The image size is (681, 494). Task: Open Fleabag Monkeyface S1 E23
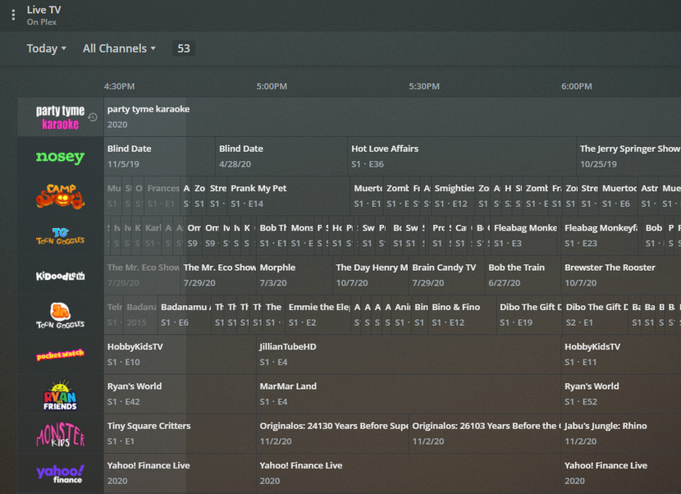point(601,236)
